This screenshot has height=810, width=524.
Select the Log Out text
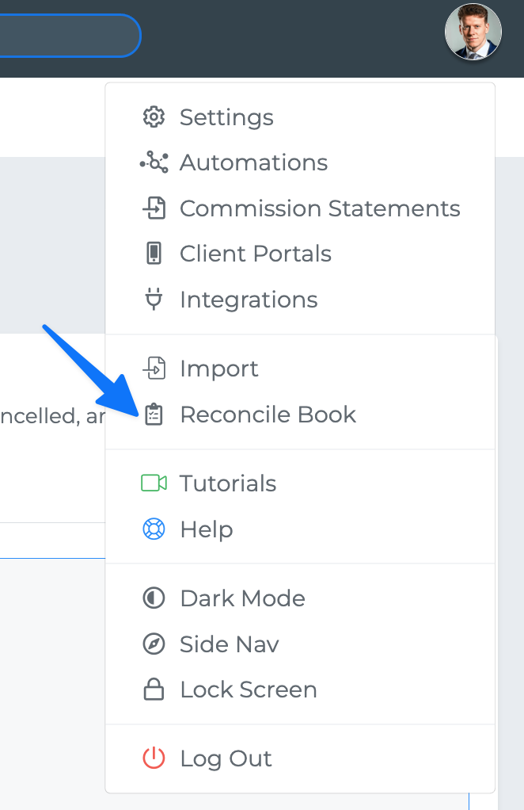226,758
